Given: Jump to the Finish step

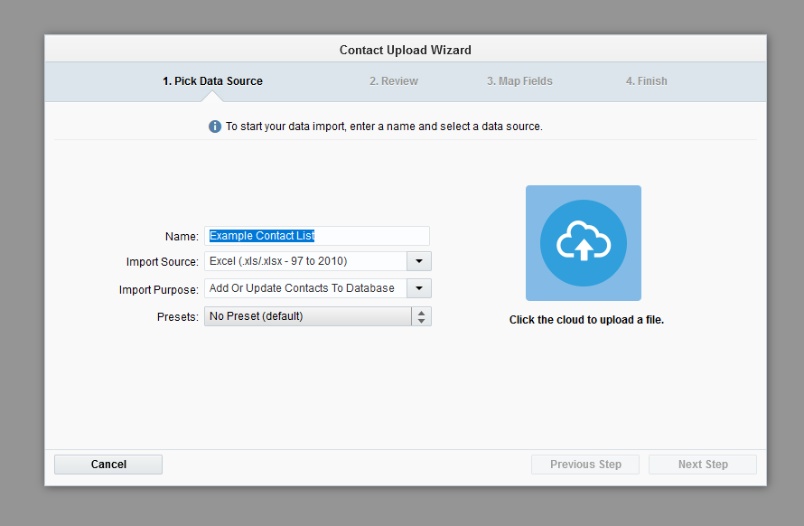Looking at the screenshot, I should coord(647,81).
